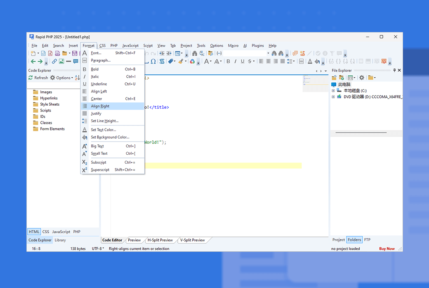This screenshot has height=288, width=429.
Task: Click the binoculars Find icon
Action: 195,53
